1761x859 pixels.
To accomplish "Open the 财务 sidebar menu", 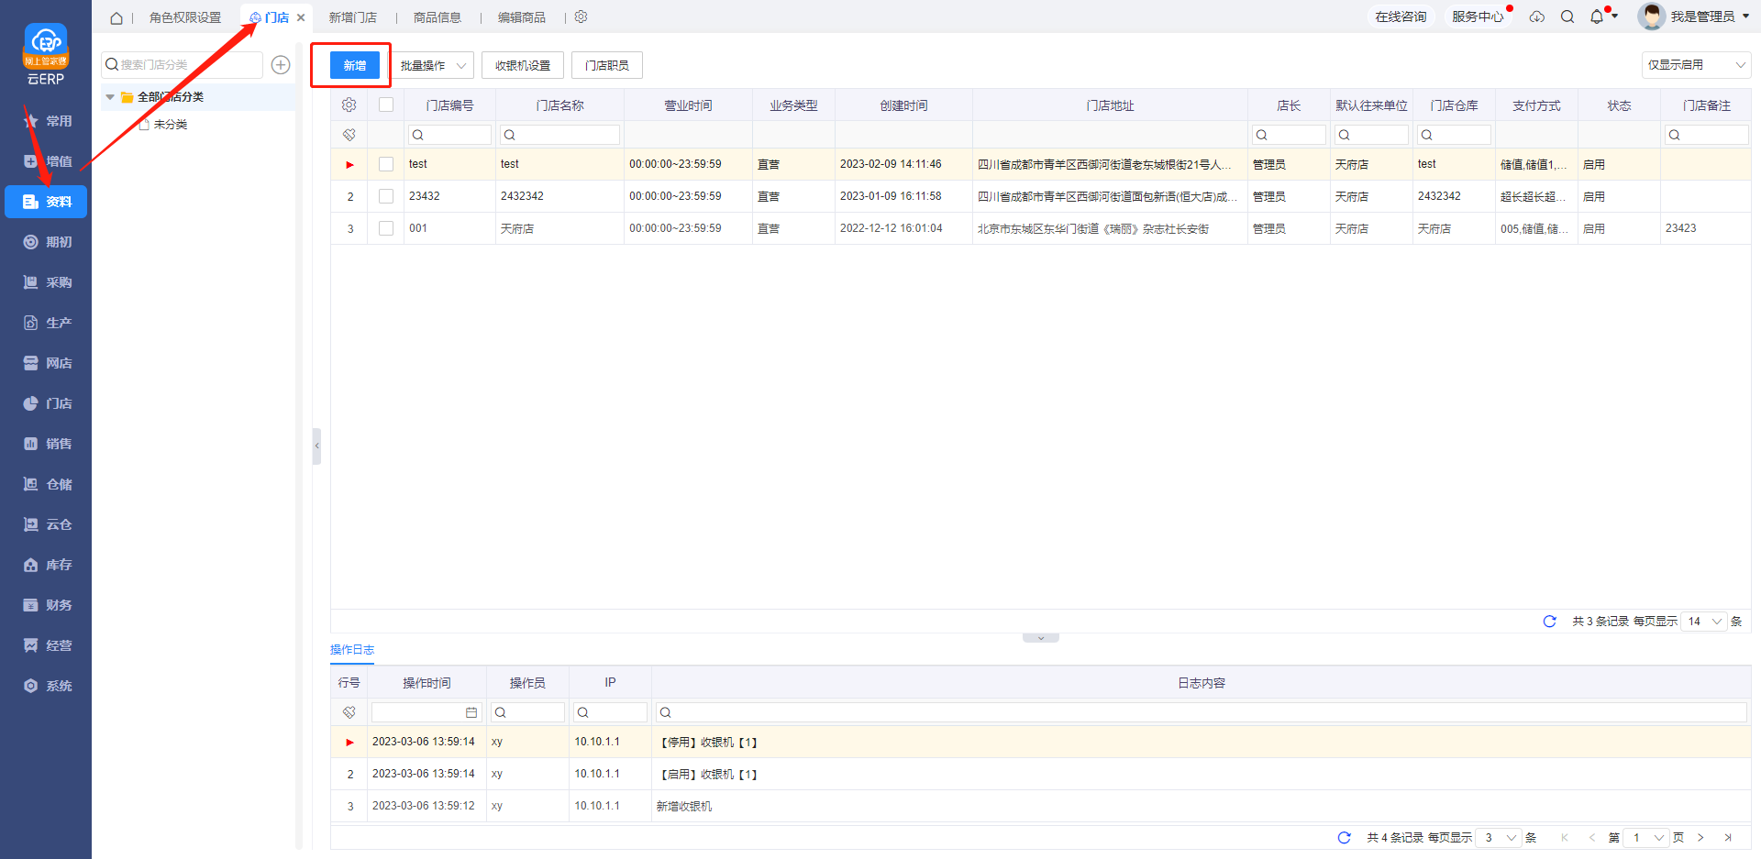I will click(47, 605).
